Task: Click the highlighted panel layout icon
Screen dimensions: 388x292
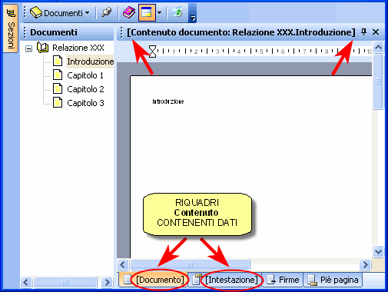Action: (147, 12)
